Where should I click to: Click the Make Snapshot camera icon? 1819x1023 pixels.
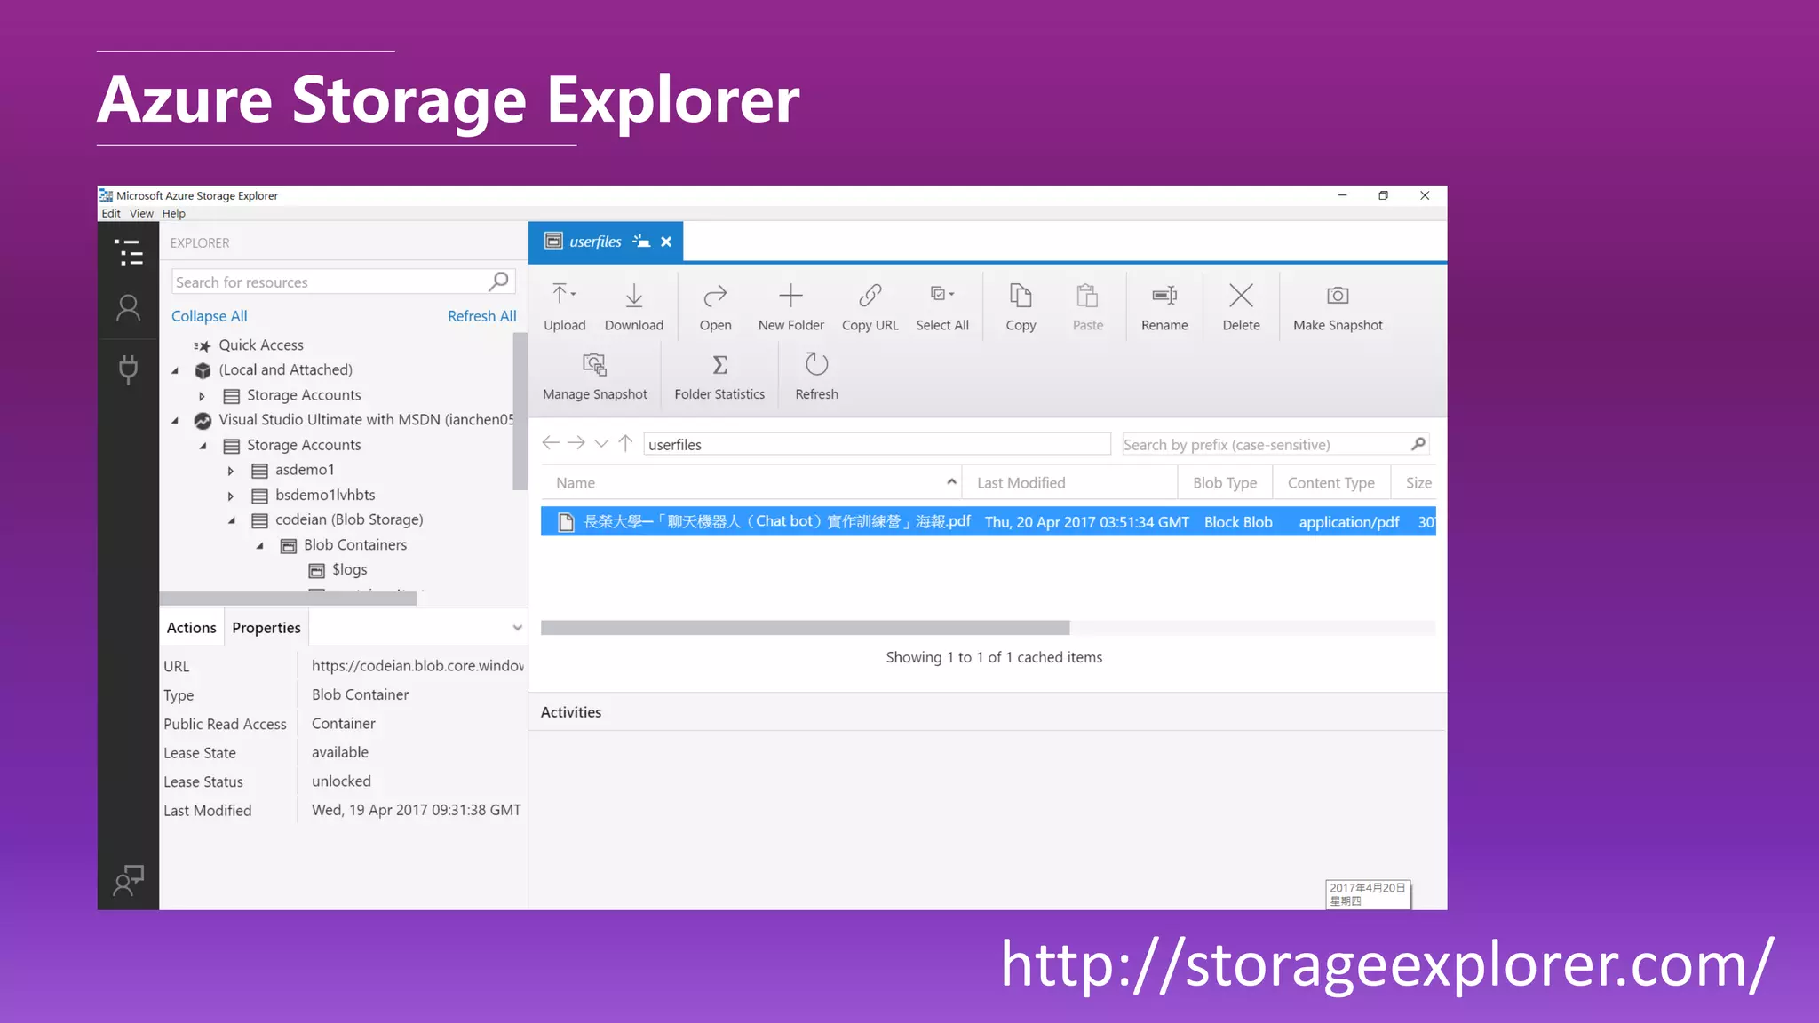[x=1337, y=296]
